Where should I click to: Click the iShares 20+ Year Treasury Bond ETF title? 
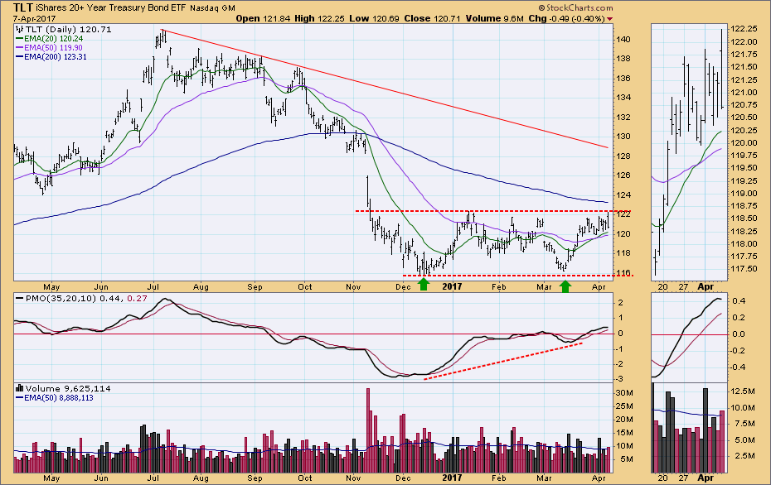pyautogui.click(x=110, y=7)
